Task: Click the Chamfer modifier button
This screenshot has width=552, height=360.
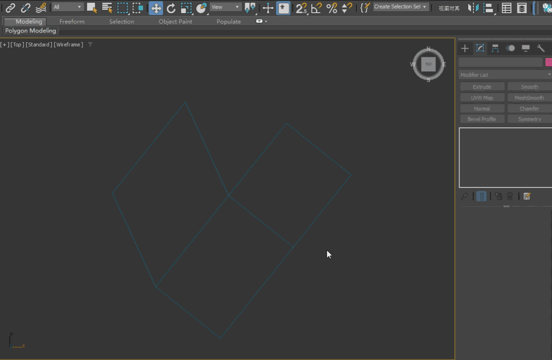Action: (x=529, y=109)
